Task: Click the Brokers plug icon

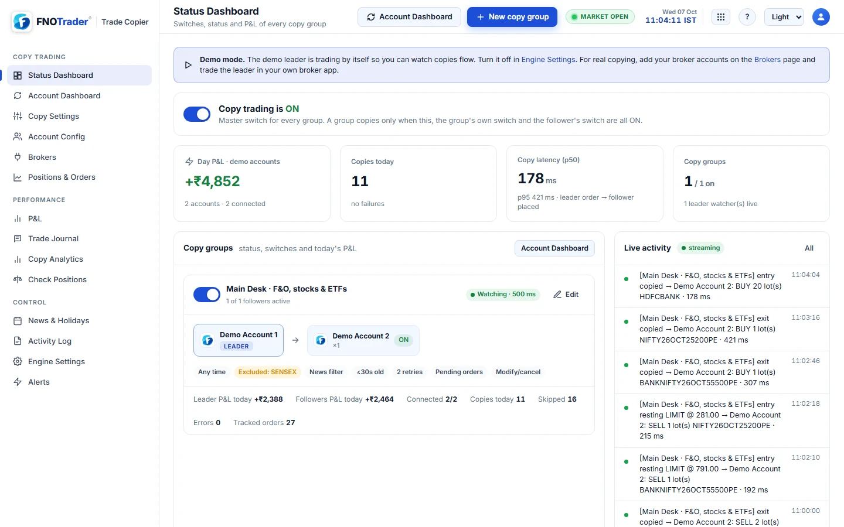Action: click(18, 157)
